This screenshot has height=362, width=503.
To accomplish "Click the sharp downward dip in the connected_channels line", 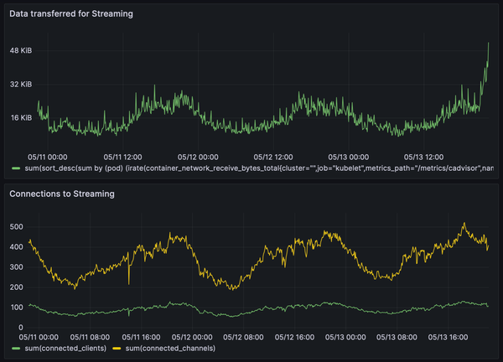I will point(129,283).
